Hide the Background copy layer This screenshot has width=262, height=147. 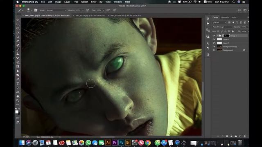214,47
